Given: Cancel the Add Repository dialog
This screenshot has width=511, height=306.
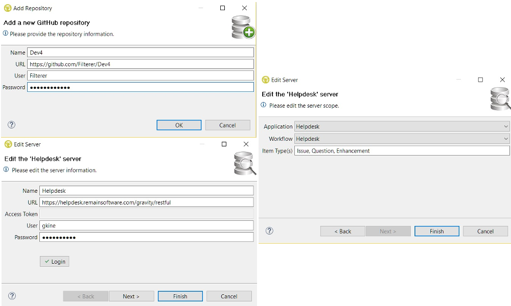Looking at the screenshot, I should tap(227, 125).
